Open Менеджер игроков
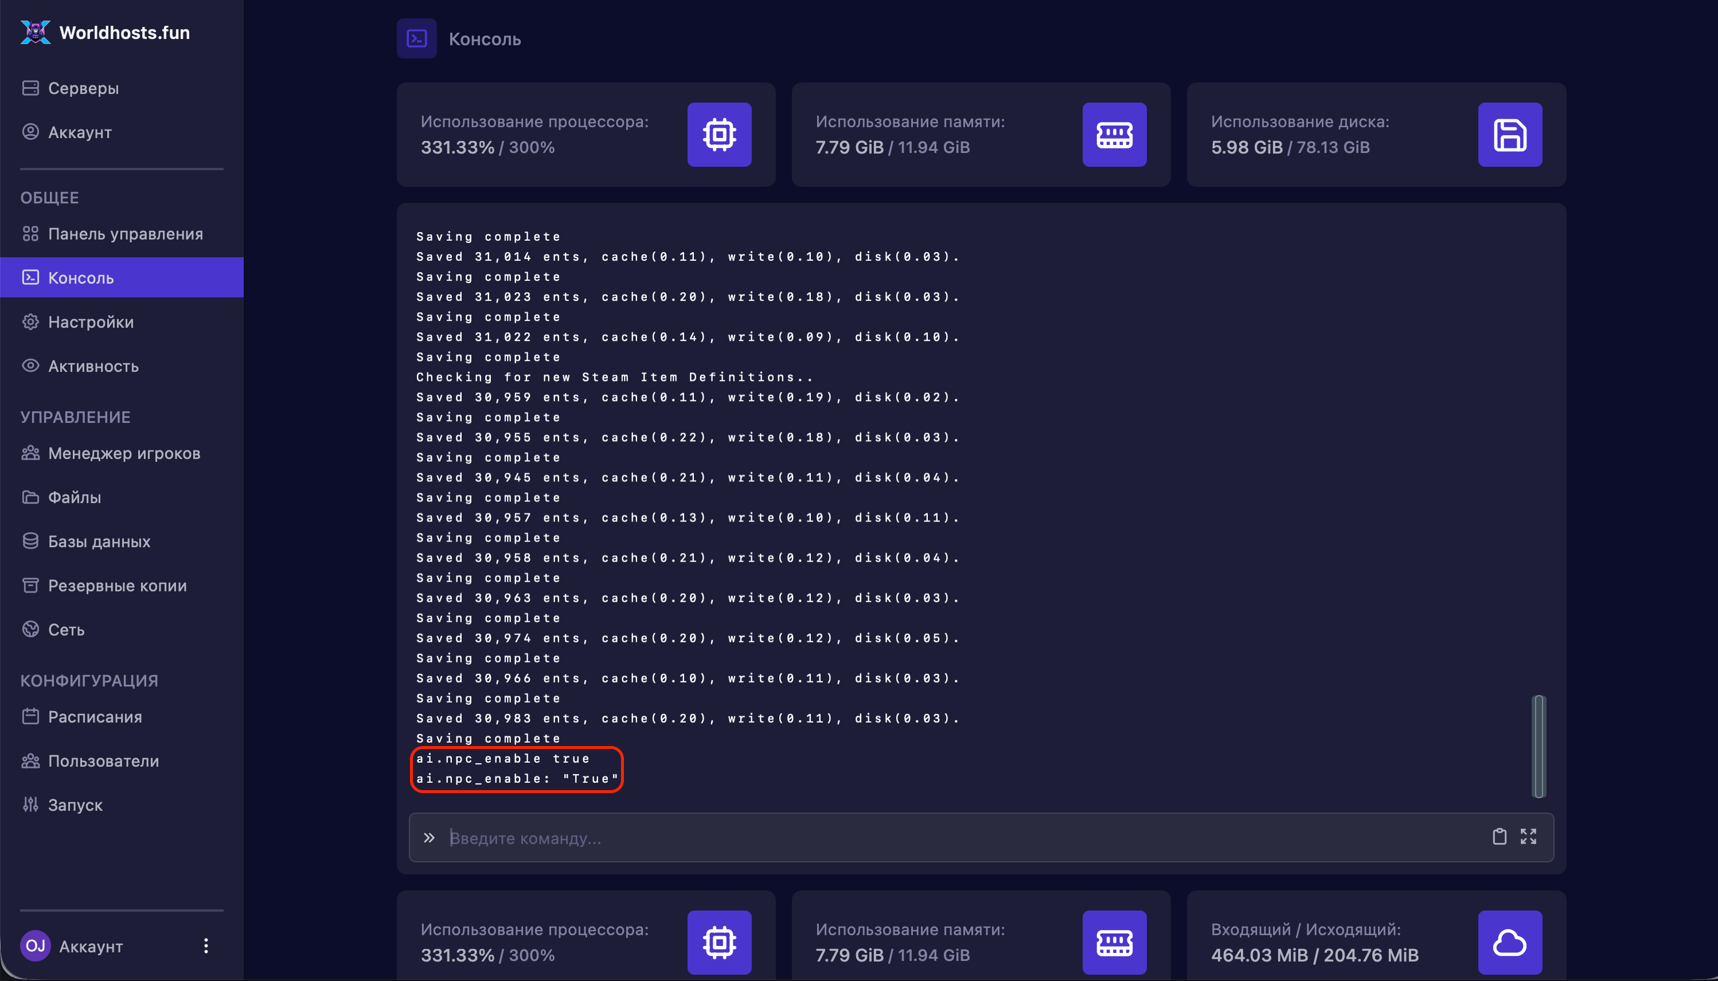1718x981 pixels. coord(122,453)
